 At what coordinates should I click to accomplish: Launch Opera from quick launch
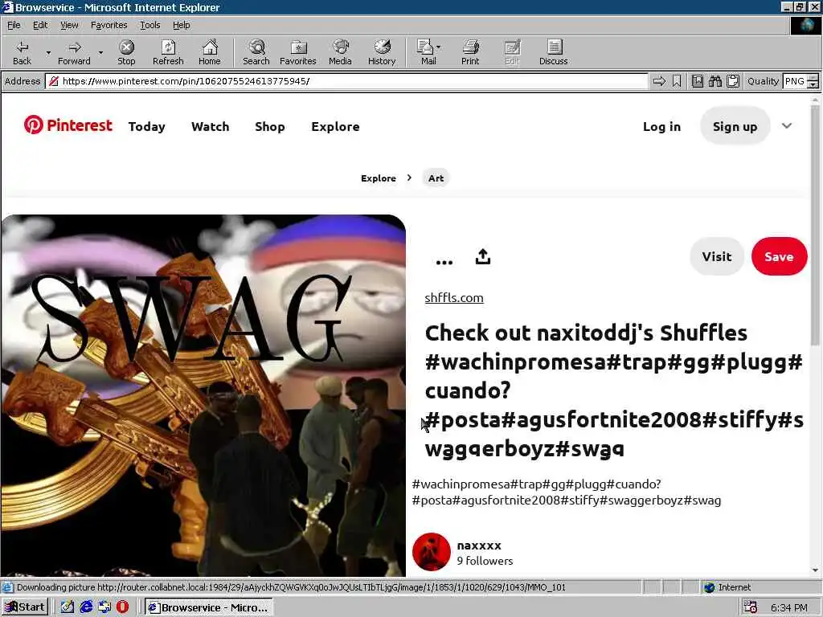(123, 607)
